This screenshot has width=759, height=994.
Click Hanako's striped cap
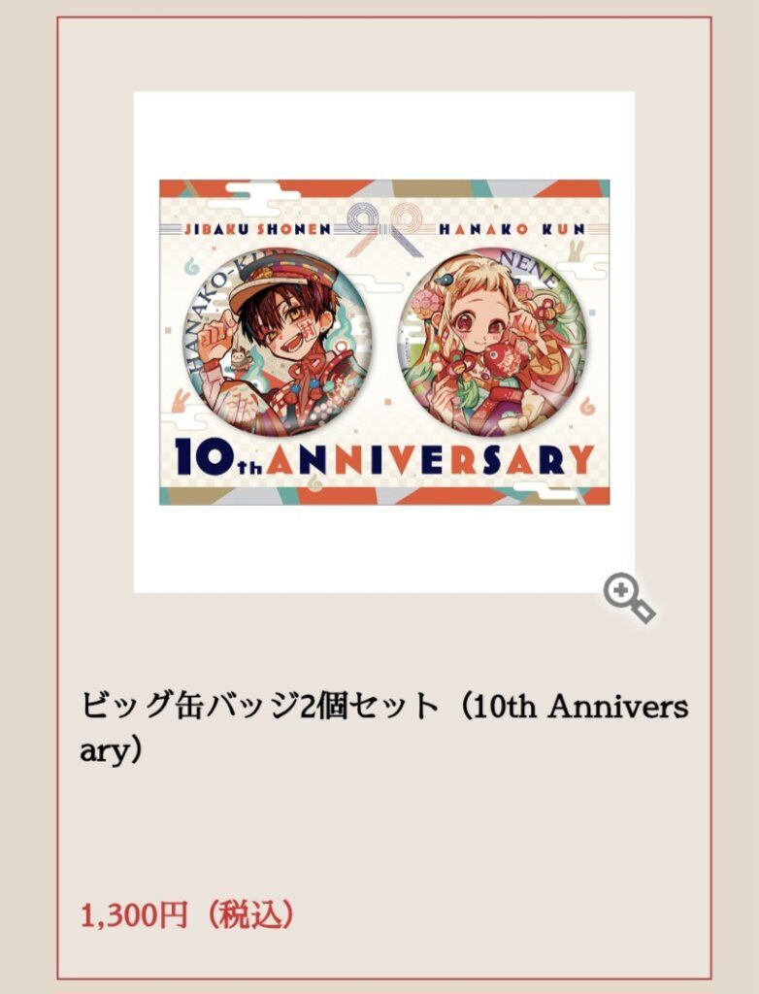pyautogui.click(x=280, y=277)
